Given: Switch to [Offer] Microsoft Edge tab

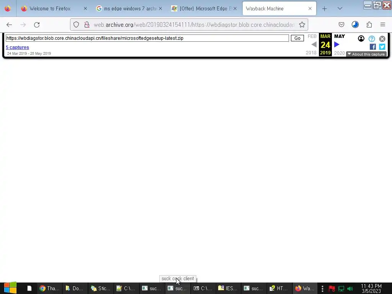Looking at the screenshot, I should click(204, 8).
